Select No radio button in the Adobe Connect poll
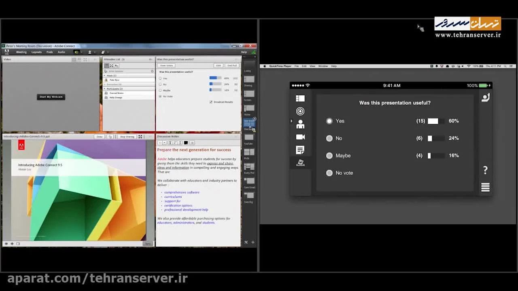Image resolution: width=518 pixels, height=291 pixels. click(160, 84)
